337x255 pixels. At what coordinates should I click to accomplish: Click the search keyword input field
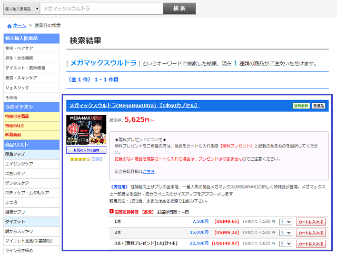[x=102, y=9]
